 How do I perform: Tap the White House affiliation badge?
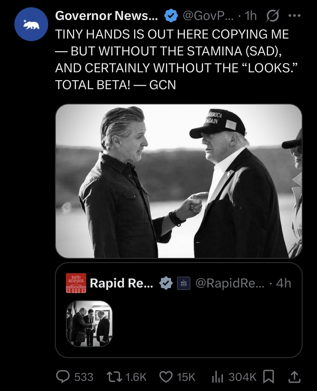[x=184, y=283]
